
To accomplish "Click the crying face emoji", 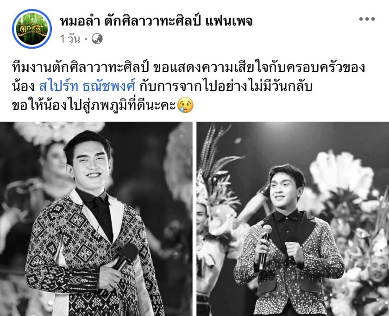I will pyautogui.click(x=185, y=105).
